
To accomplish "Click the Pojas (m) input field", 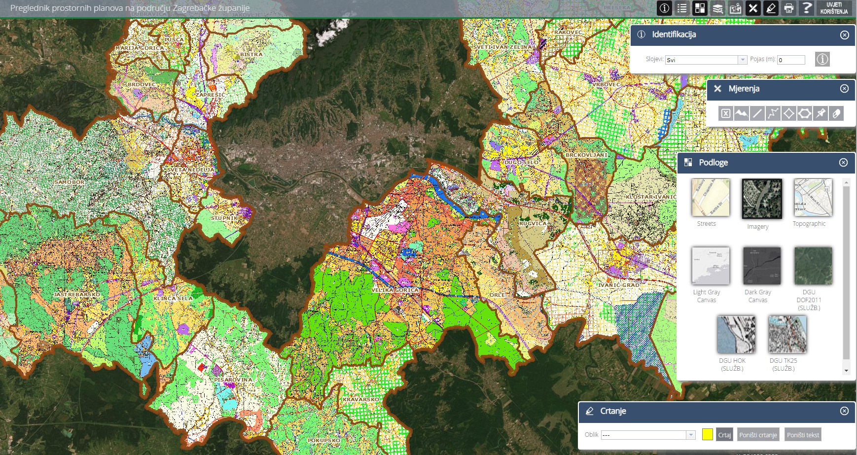I will (791, 60).
